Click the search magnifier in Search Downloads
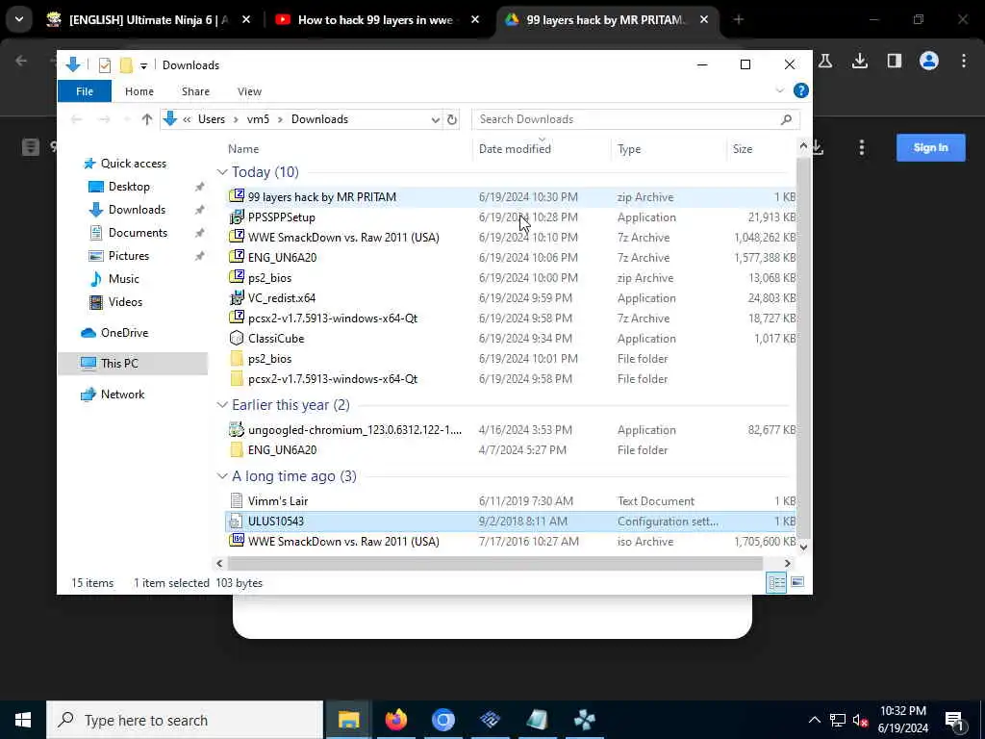 tap(786, 119)
